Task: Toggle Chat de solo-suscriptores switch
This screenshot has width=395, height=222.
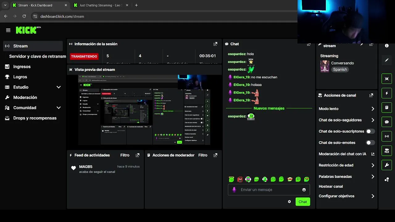Action: pyautogui.click(x=370, y=131)
